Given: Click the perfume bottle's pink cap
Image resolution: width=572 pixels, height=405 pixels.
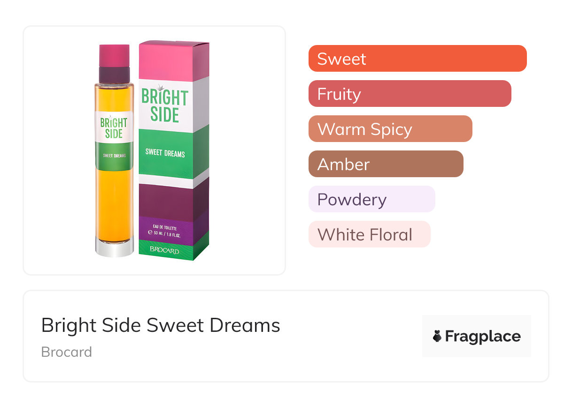Looking at the screenshot, I should pos(114,55).
